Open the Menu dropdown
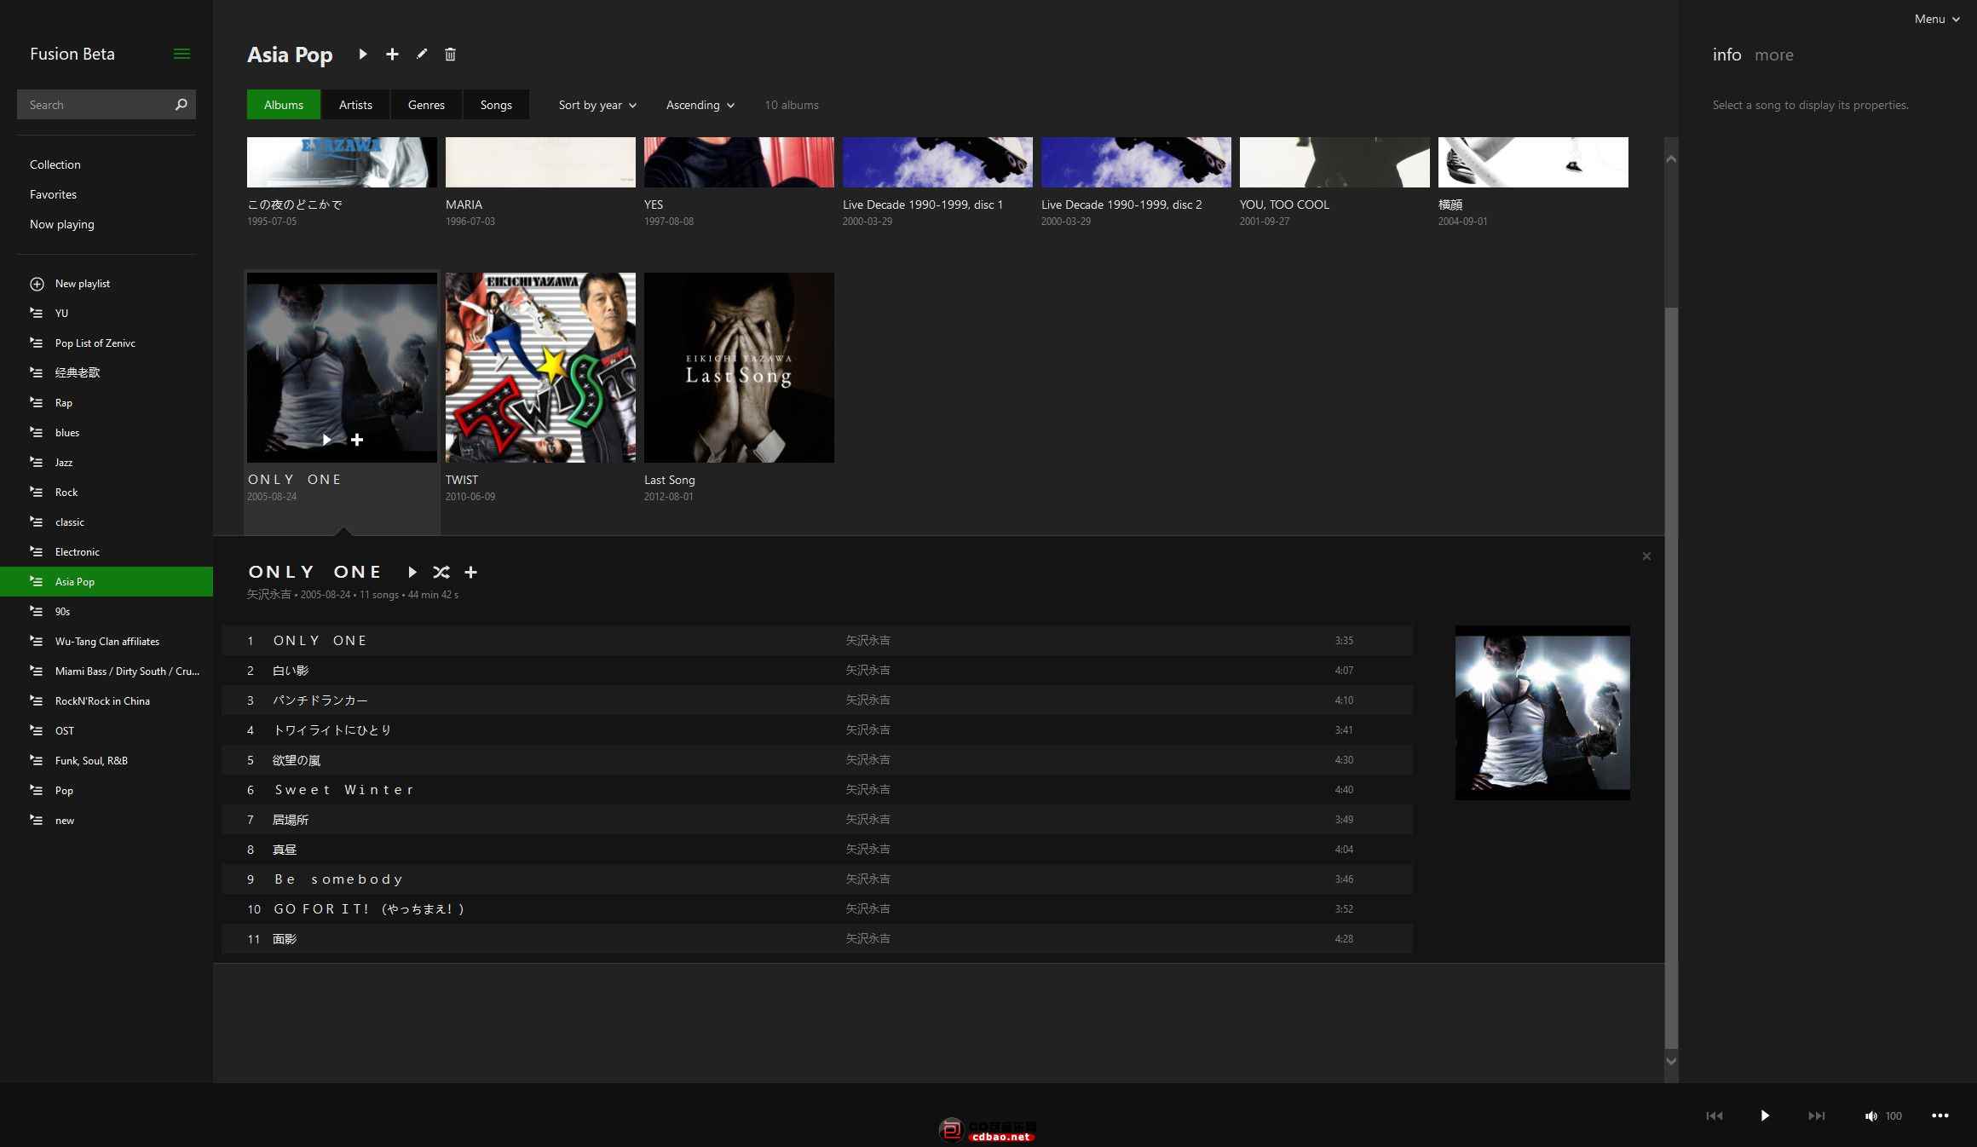Image resolution: width=1977 pixels, height=1147 pixels. click(x=1937, y=19)
